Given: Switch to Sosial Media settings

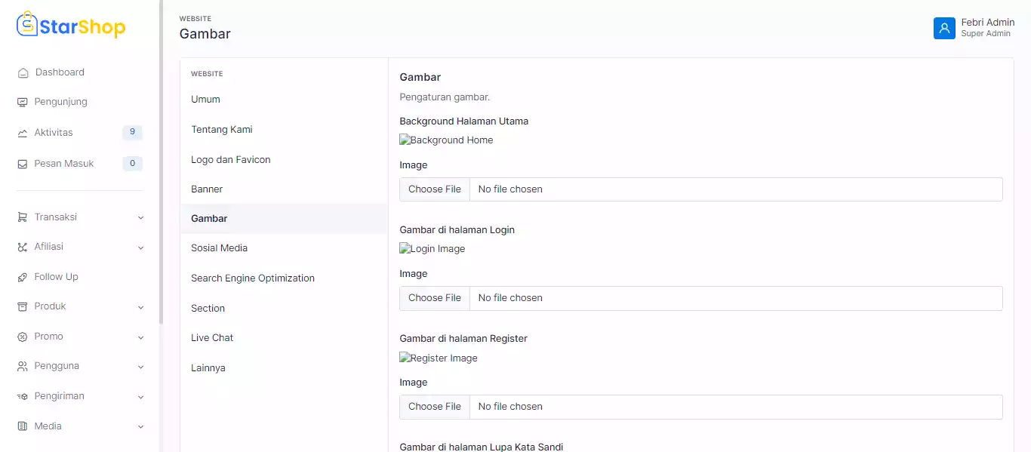Looking at the screenshot, I should pos(219,248).
